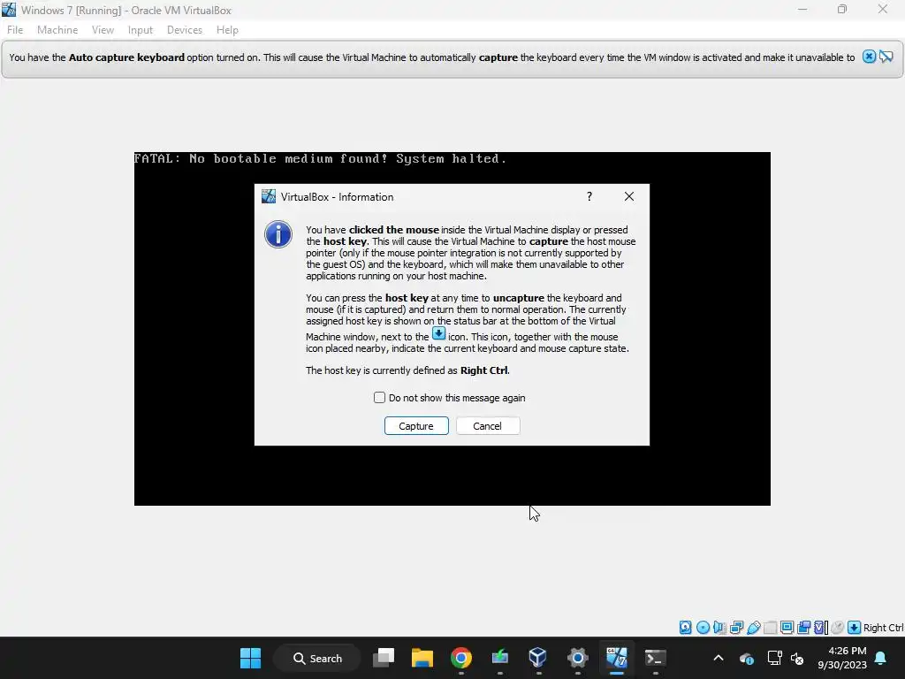This screenshot has width=905, height=679.
Task: Open the Help menu
Action: tap(227, 30)
